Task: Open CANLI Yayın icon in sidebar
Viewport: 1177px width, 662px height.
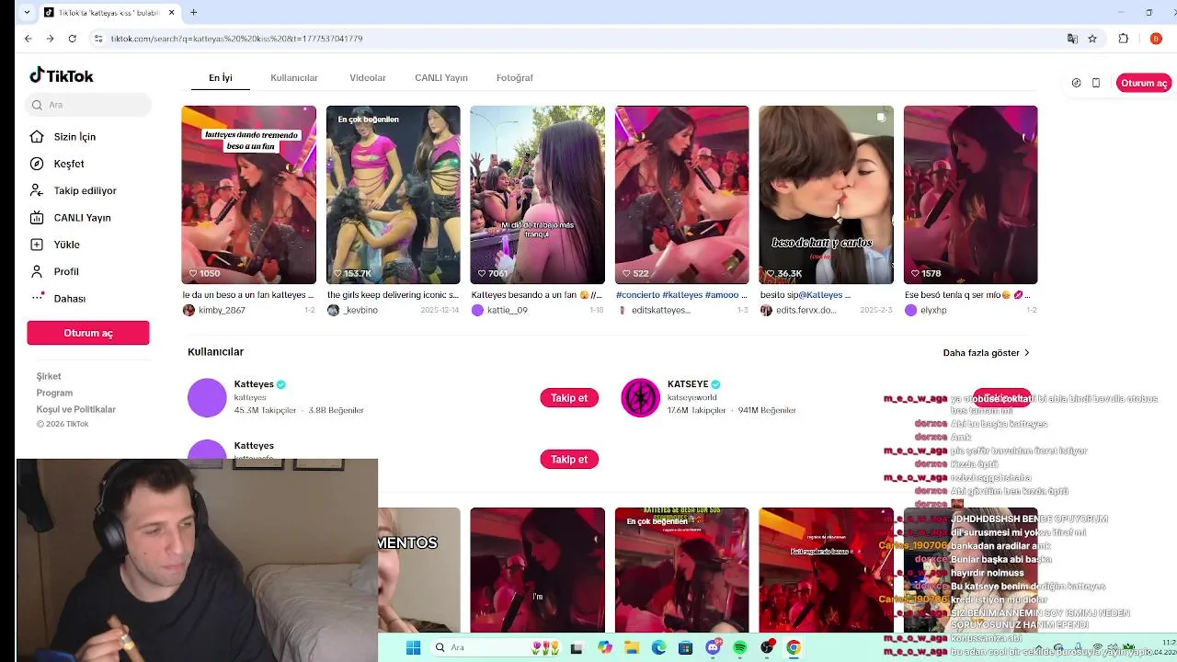Action: click(37, 217)
